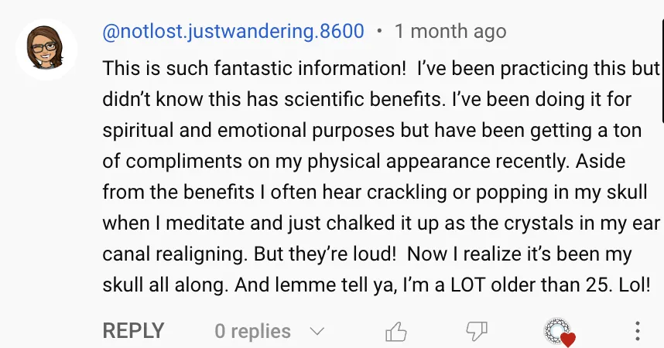Click the REPLY button
Image resolution: width=664 pixels, height=348 pixels.
click(x=133, y=331)
